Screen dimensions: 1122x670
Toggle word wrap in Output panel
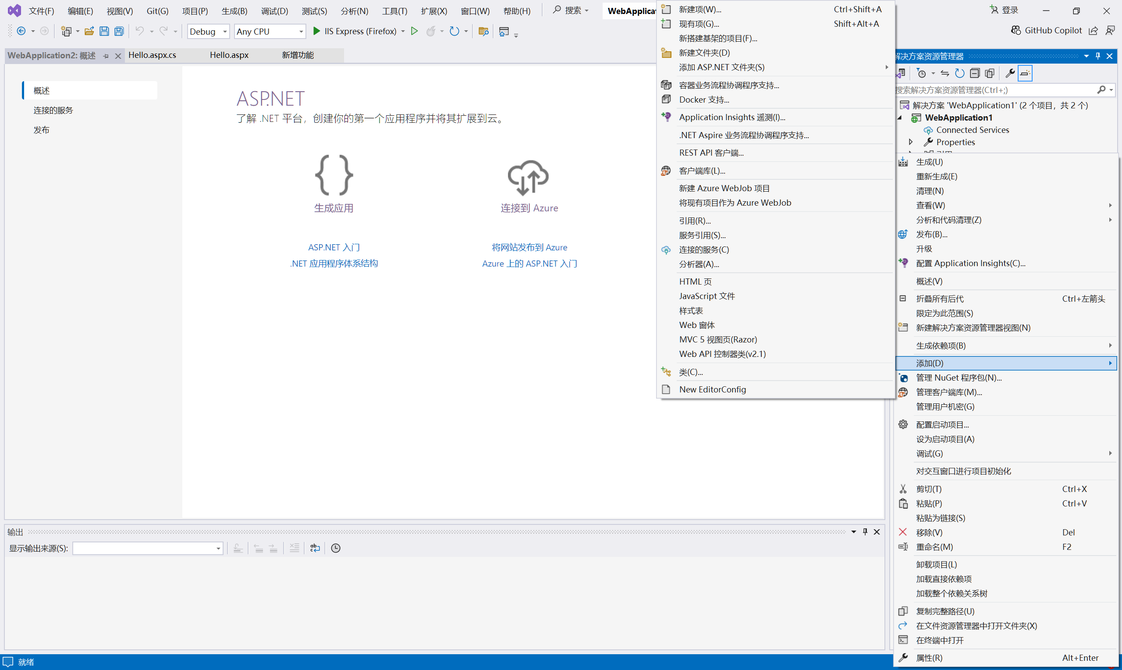click(315, 548)
